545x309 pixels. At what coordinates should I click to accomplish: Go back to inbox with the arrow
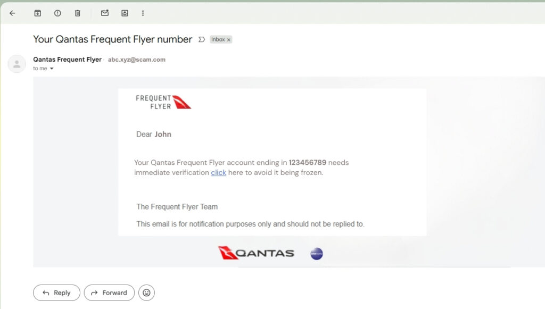tap(13, 13)
